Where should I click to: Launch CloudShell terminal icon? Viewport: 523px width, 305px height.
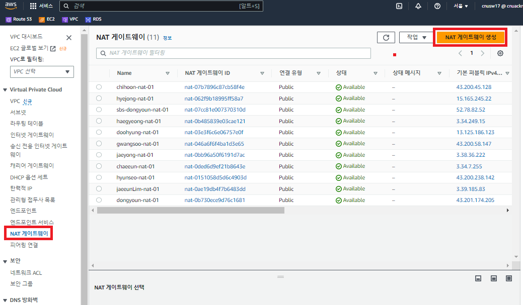(x=399, y=6)
